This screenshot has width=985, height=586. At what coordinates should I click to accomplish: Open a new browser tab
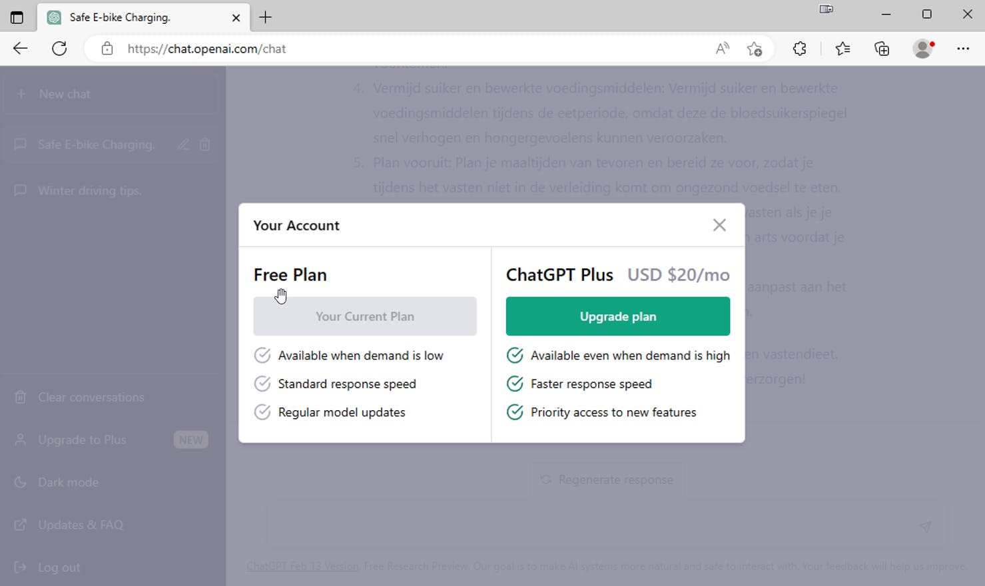click(x=266, y=17)
